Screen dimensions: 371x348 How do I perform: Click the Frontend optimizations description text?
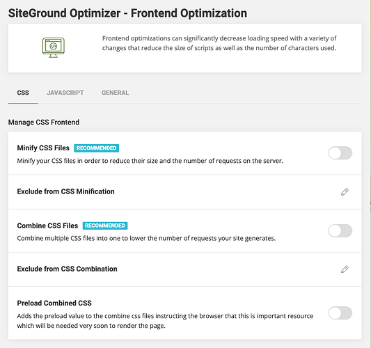click(219, 43)
